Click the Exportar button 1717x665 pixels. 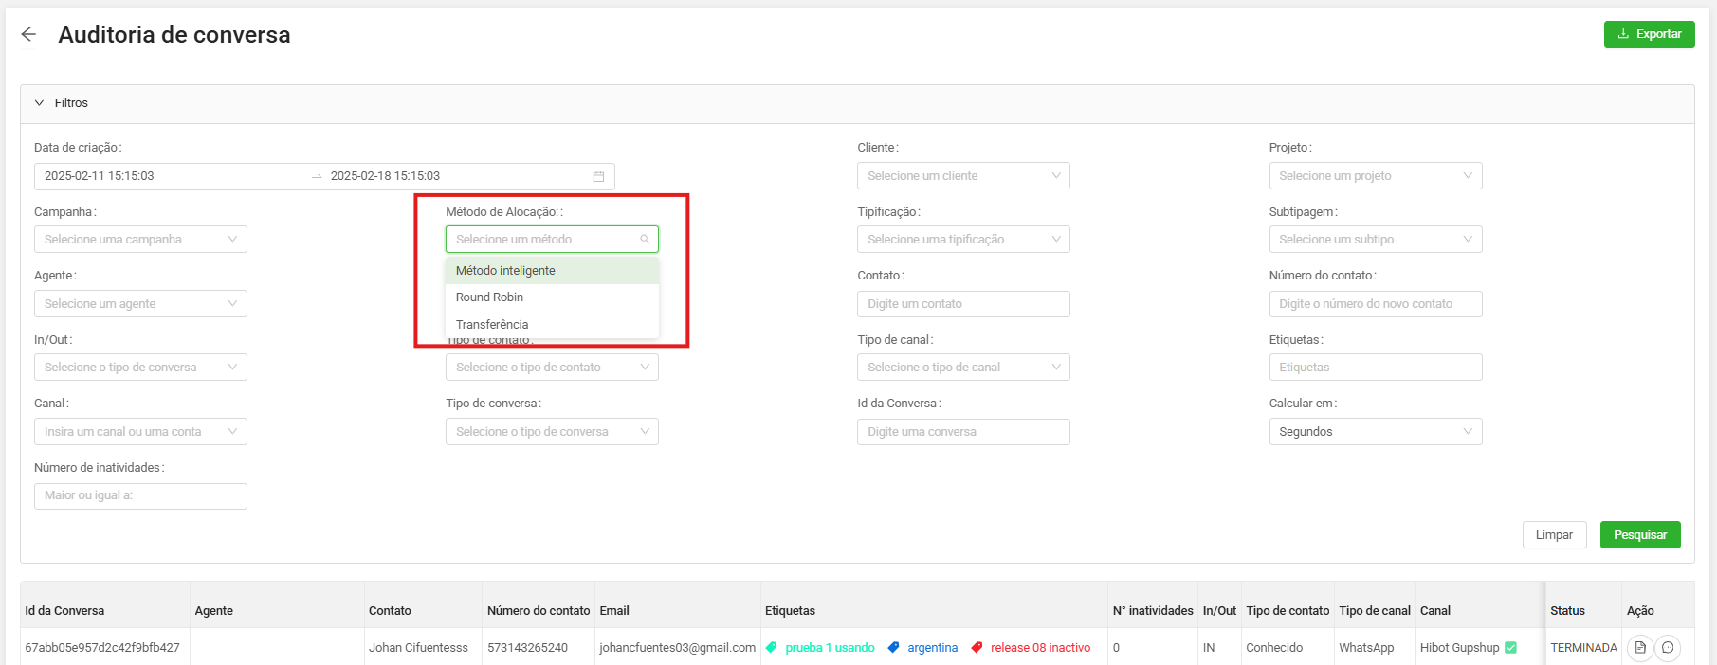[x=1649, y=34]
